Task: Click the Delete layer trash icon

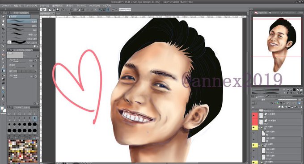Action: (301, 107)
